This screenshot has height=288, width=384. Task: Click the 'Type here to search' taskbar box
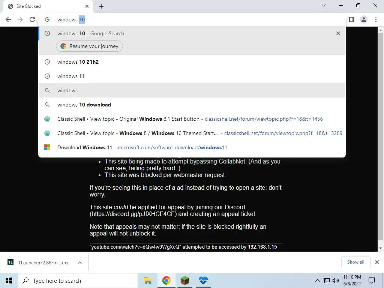[x=78, y=280]
